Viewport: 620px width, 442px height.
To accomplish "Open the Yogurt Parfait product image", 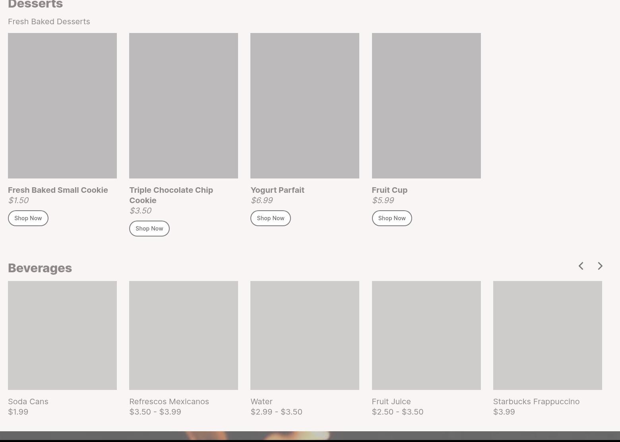I will tap(305, 106).
